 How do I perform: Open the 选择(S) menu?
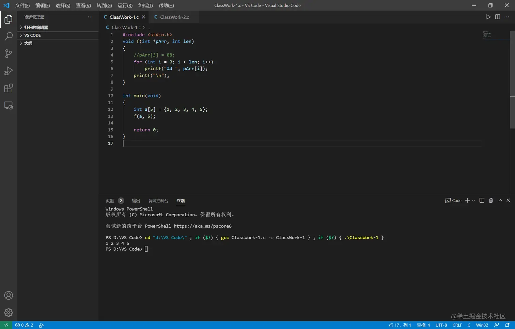[63, 5]
